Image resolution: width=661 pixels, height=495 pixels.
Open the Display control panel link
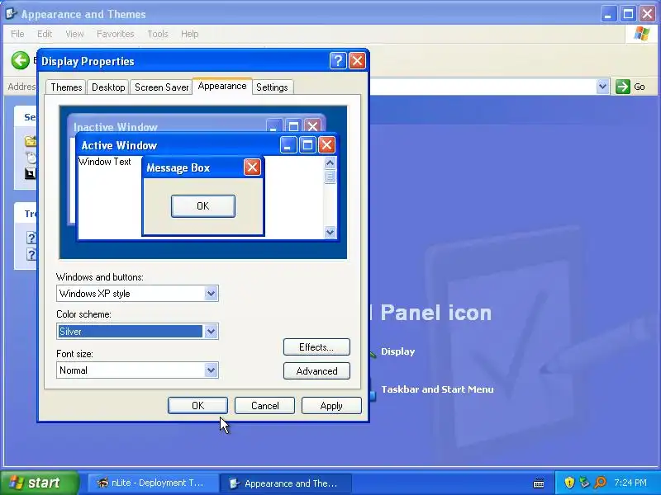[x=397, y=351]
